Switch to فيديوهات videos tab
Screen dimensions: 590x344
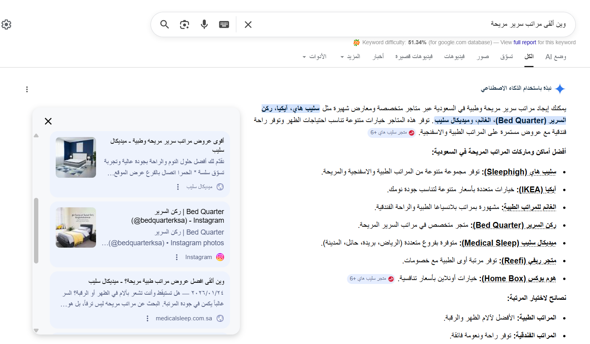pos(454,56)
